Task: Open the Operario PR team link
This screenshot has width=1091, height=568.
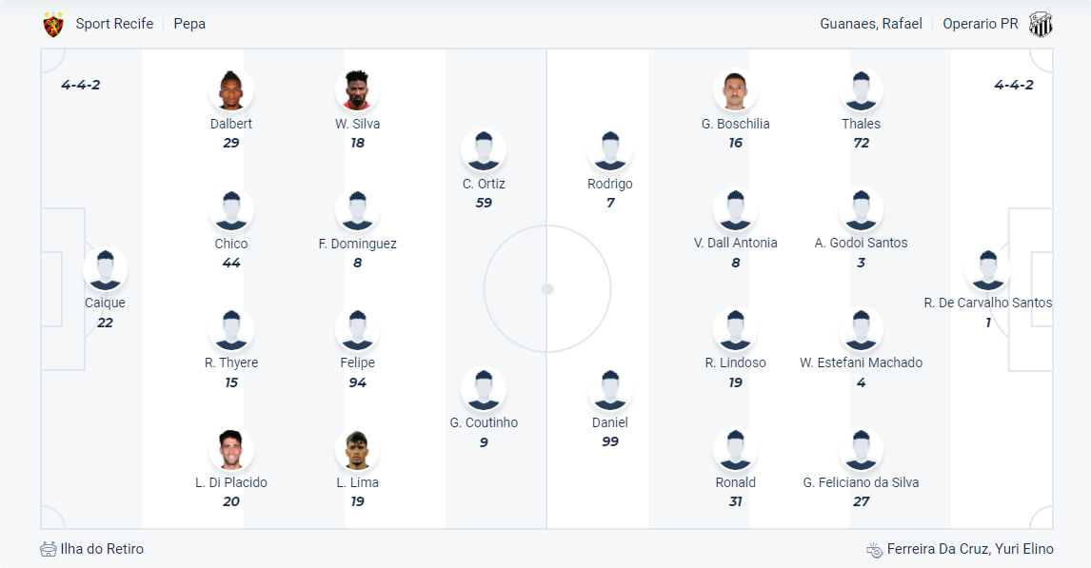Action: 981,24
